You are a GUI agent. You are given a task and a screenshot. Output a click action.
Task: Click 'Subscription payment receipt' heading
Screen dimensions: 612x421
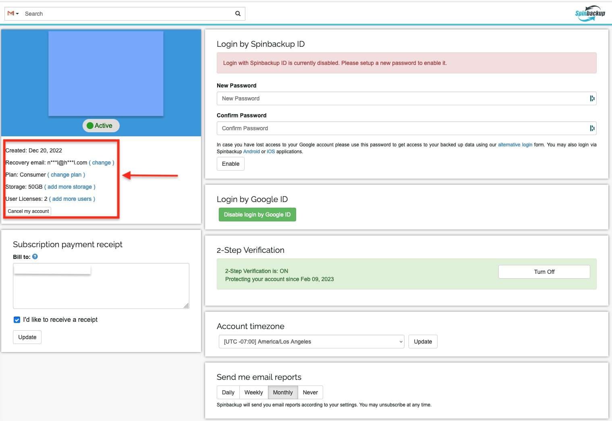[68, 244]
